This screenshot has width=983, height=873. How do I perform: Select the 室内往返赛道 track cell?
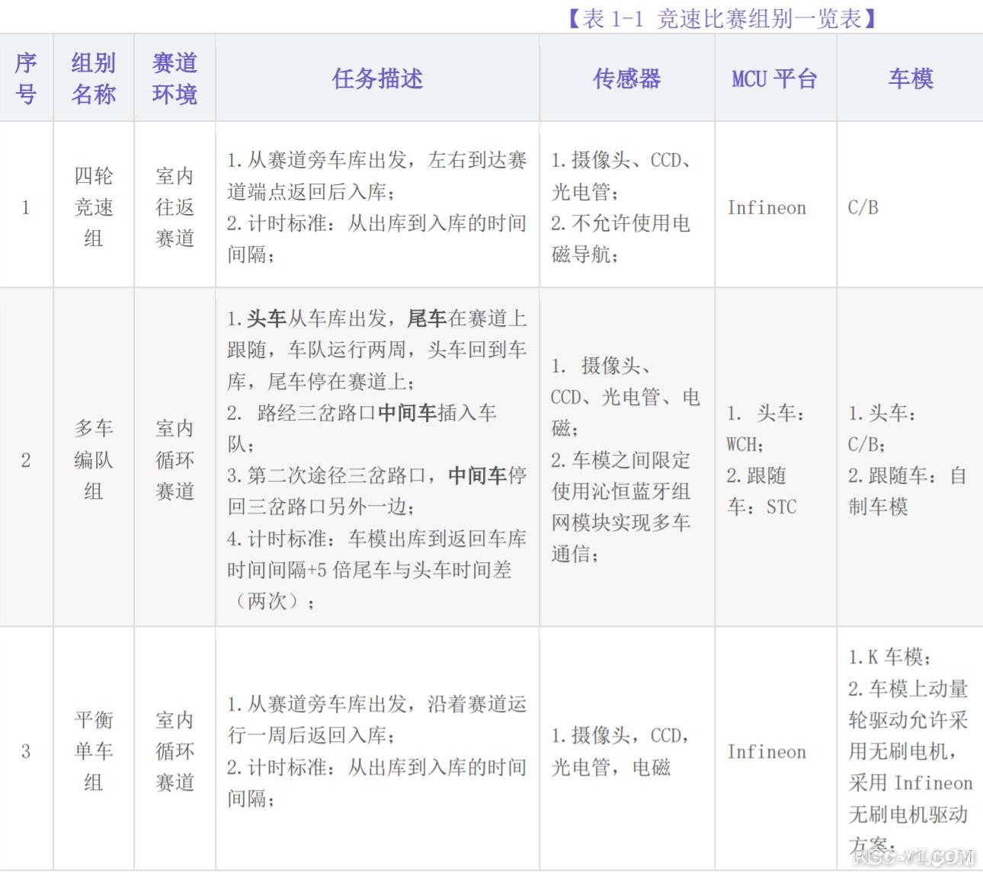tap(175, 207)
